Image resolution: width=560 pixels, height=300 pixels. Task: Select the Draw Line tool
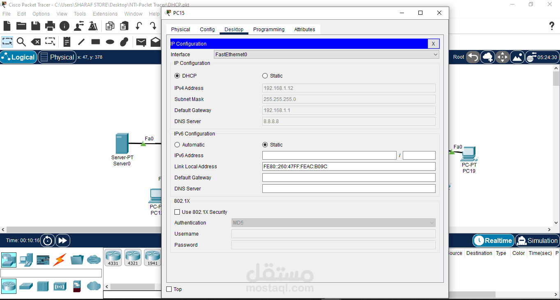tap(81, 42)
